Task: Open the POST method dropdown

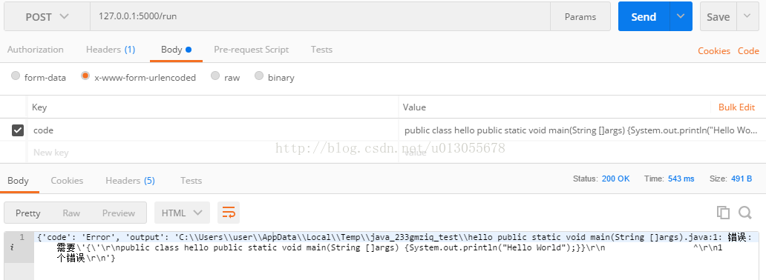Action: tap(47, 16)
